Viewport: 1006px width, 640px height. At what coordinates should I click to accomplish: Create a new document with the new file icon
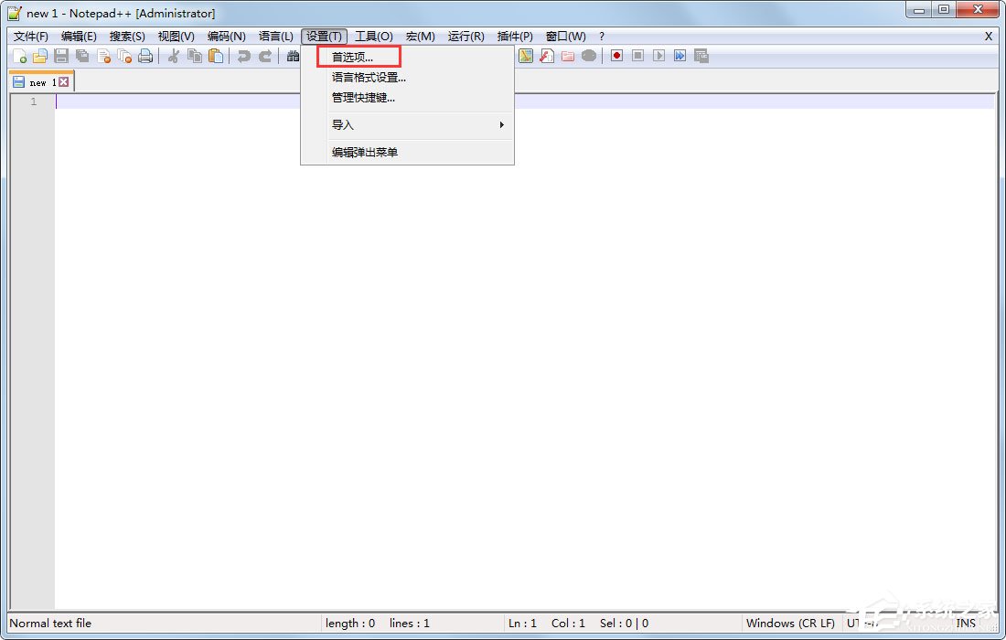17,56
